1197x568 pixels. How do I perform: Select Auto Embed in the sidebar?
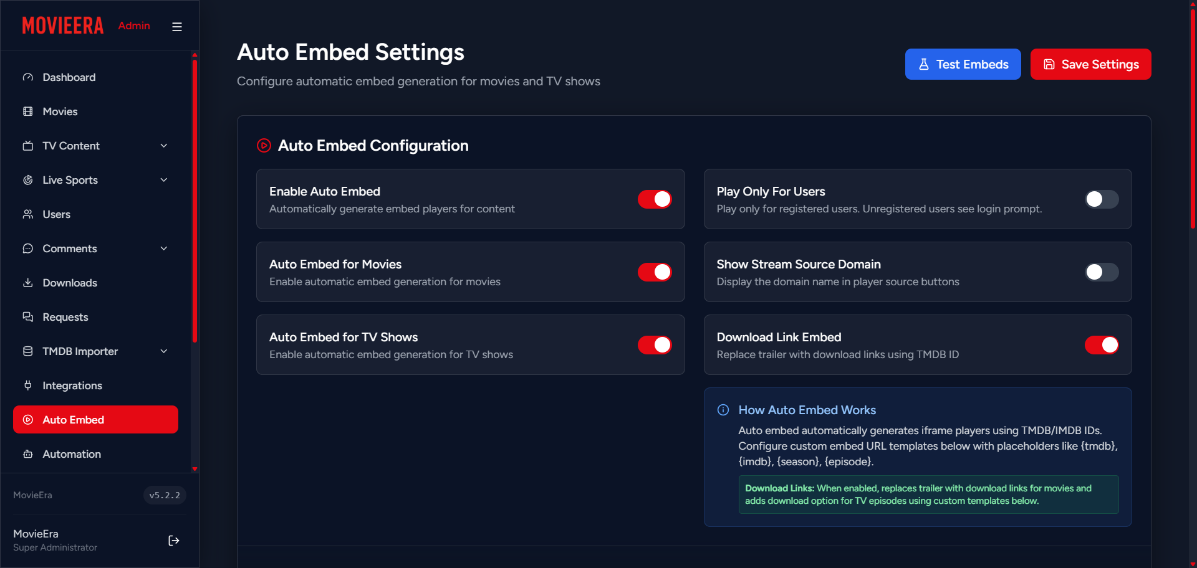pyautogui.click(x=94, y=420)
